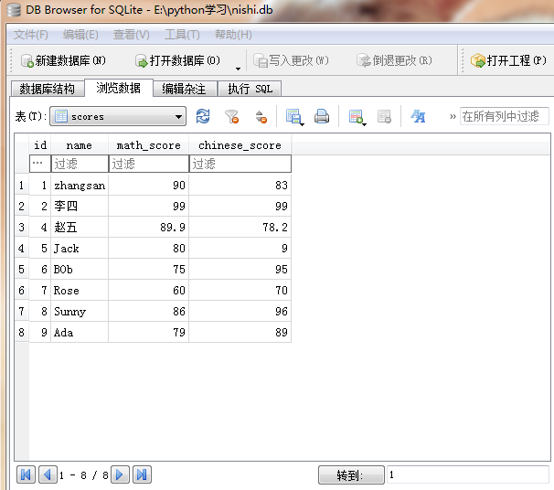Select Rose's chinese_score cell '70'
Image resolution: width=554 pixels, height=490 pixels.
point(240,291)
